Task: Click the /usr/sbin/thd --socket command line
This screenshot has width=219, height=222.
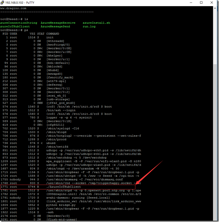Action: tap(94, 183)
